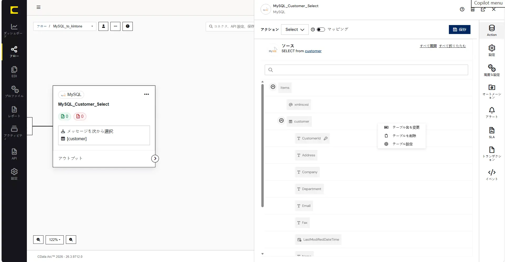Select the Department column

(309, 189)
